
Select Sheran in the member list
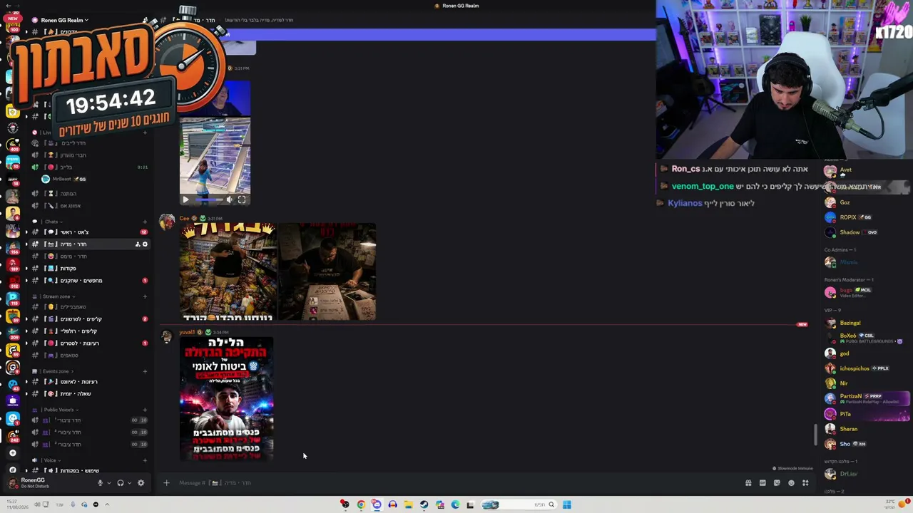pyautogui.click(x=867, y=429)
